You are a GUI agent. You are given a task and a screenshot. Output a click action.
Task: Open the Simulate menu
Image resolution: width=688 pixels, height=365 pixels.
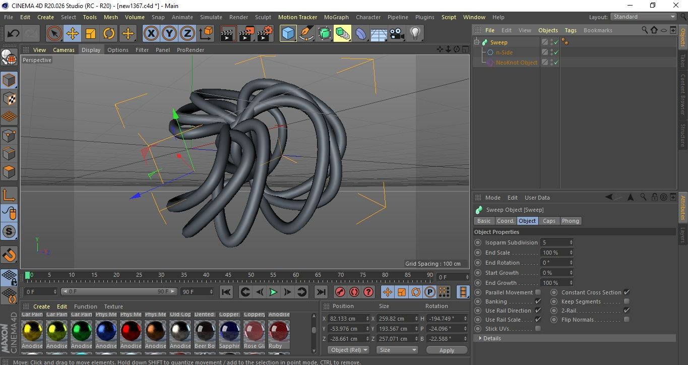(x=211, y=17)
